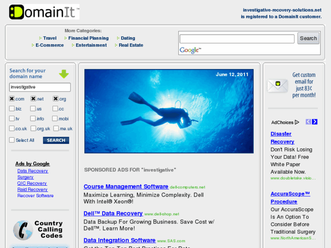Click the Country Calling Codes phone globe icon
331x248 pixels.
point(23,230)
